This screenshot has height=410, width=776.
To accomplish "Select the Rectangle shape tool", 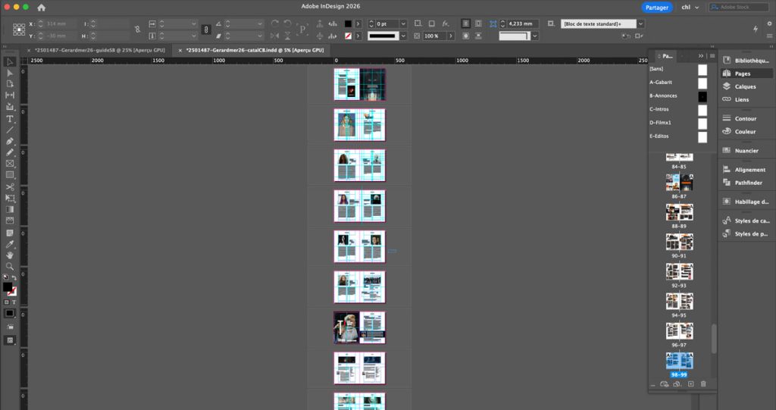I will 9,175.
